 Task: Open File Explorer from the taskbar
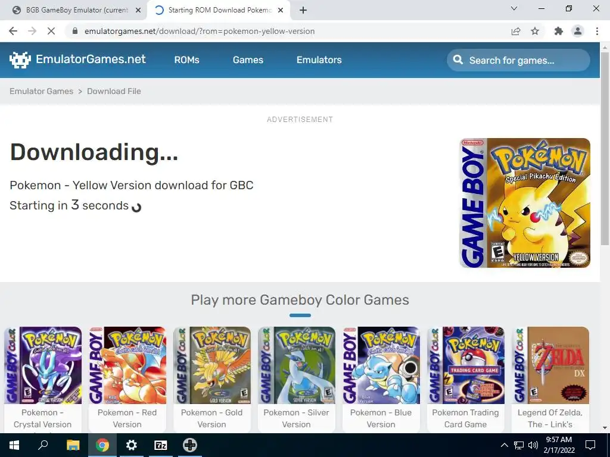click(x=73, y=445)
